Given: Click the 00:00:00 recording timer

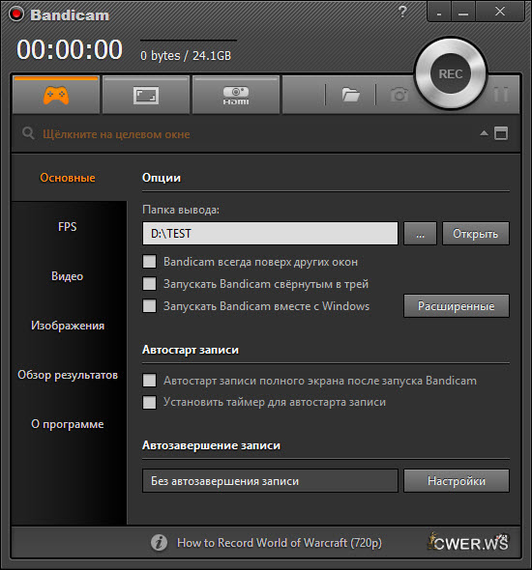Looking at the screenshot, I should click(x=70, y=49).
